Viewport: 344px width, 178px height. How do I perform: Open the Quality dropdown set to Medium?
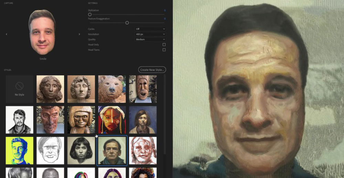[150, 39]
